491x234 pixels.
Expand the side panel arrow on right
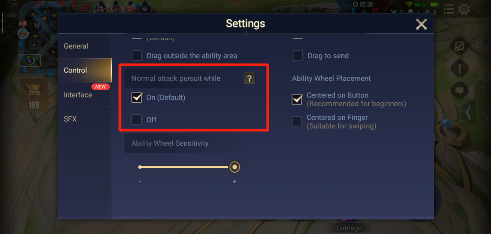pos(468,113)
